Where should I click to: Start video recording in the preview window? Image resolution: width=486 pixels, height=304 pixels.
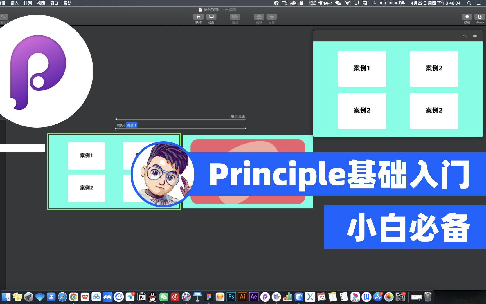point(475,36)
